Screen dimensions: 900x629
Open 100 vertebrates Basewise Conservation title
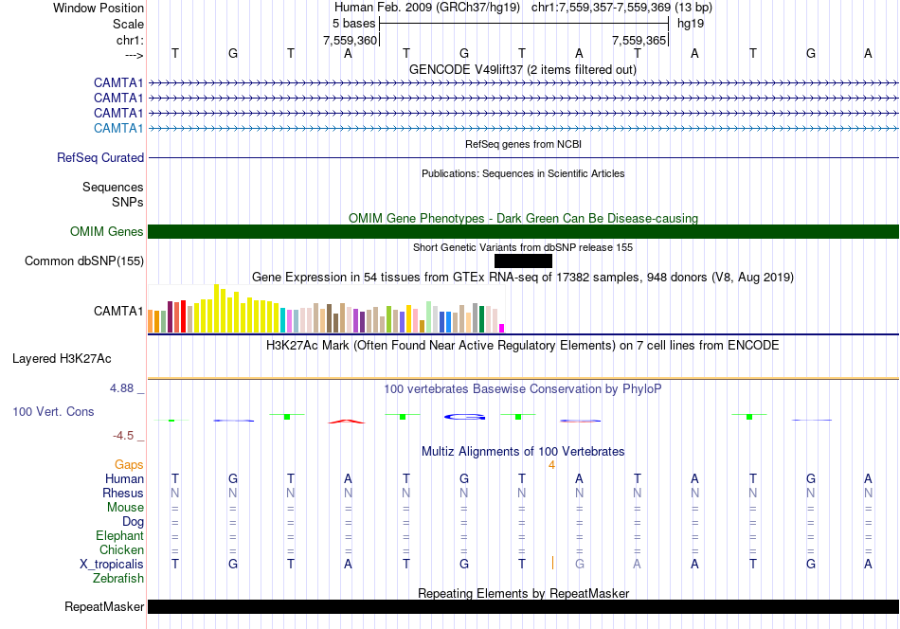pos(523,389)
